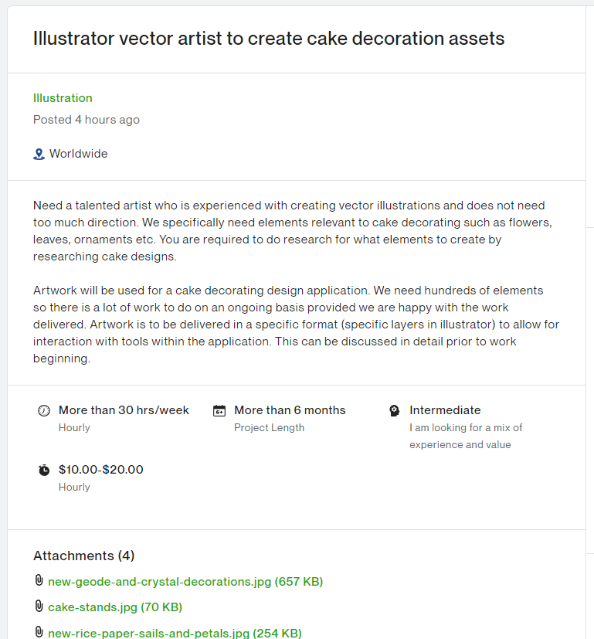The width and height of the screenshot is (594, 639).
Task: Click the job posting title
Action: (x=269, y=38)
